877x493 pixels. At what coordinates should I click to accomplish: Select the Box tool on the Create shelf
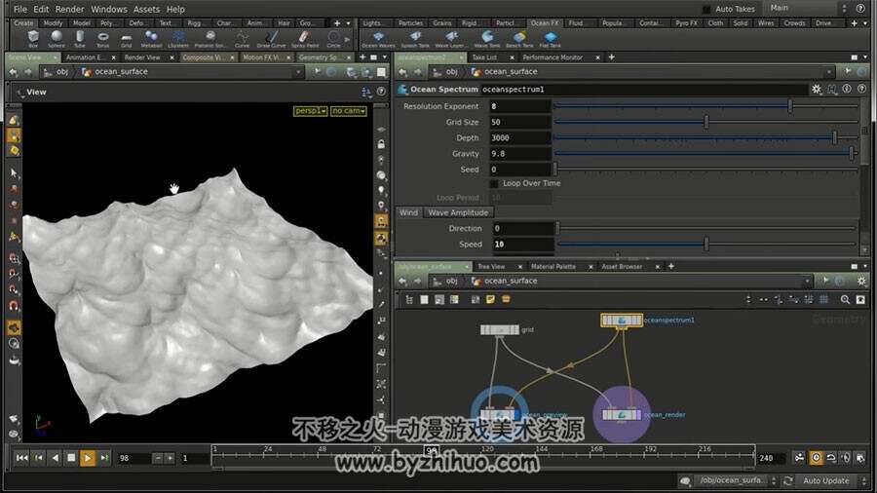33,39
